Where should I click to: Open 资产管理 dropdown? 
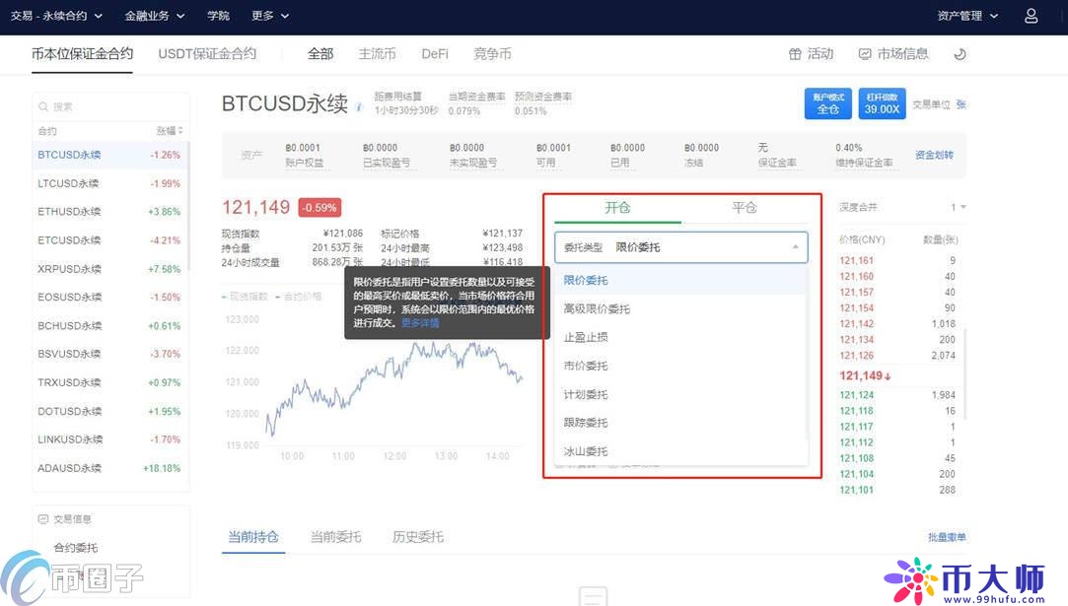coord(967,16)
